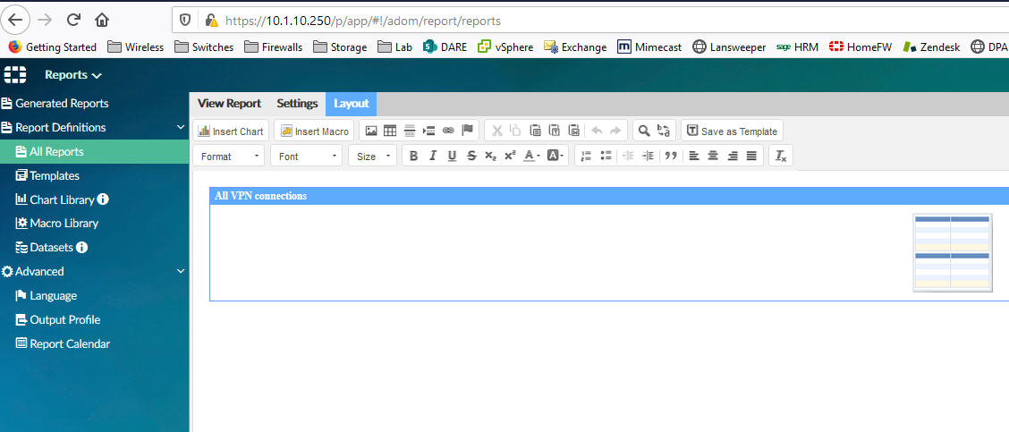The width and height of the screenshot is (1009, 432).
Task: Increase the paragraph indent
Action: pos(649,156)
